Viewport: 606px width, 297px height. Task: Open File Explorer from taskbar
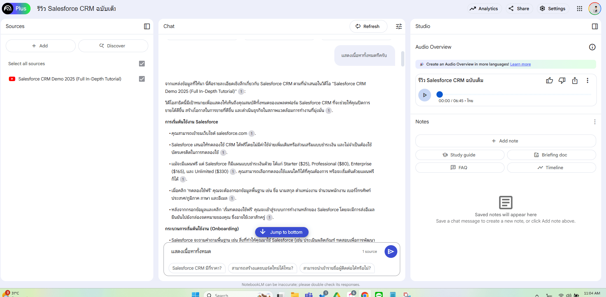point(295,295)
